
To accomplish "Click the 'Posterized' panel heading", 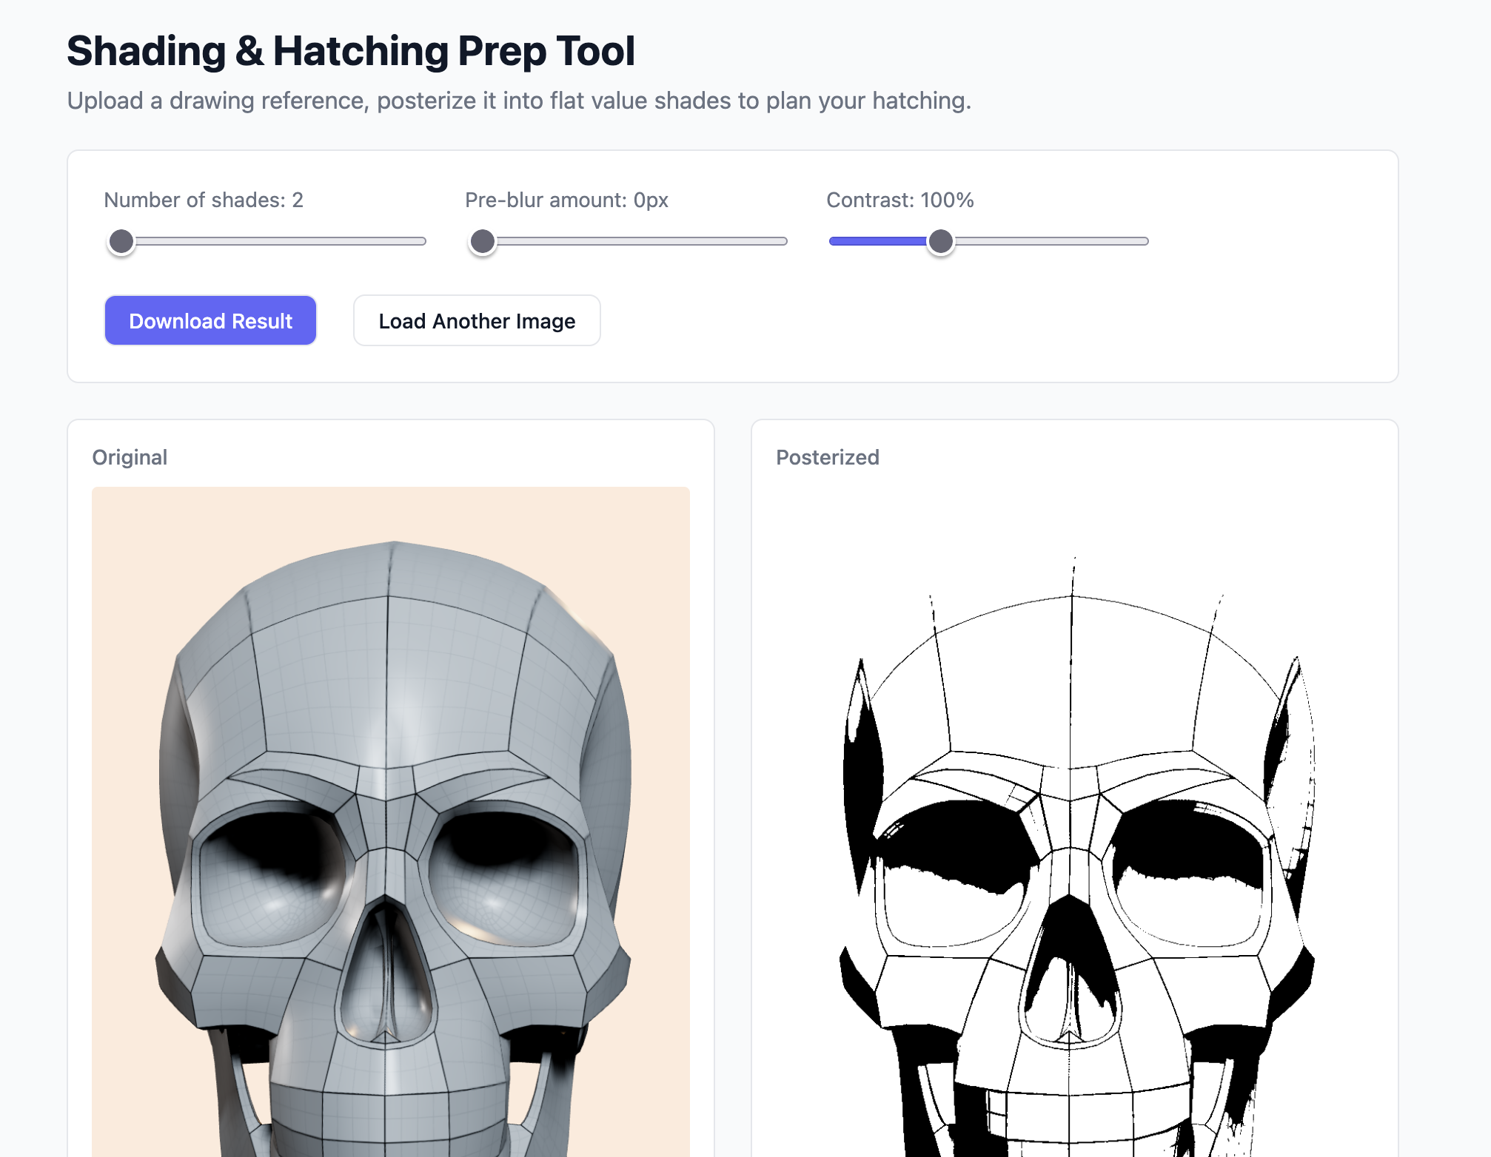I will click(x=828, y=457).
